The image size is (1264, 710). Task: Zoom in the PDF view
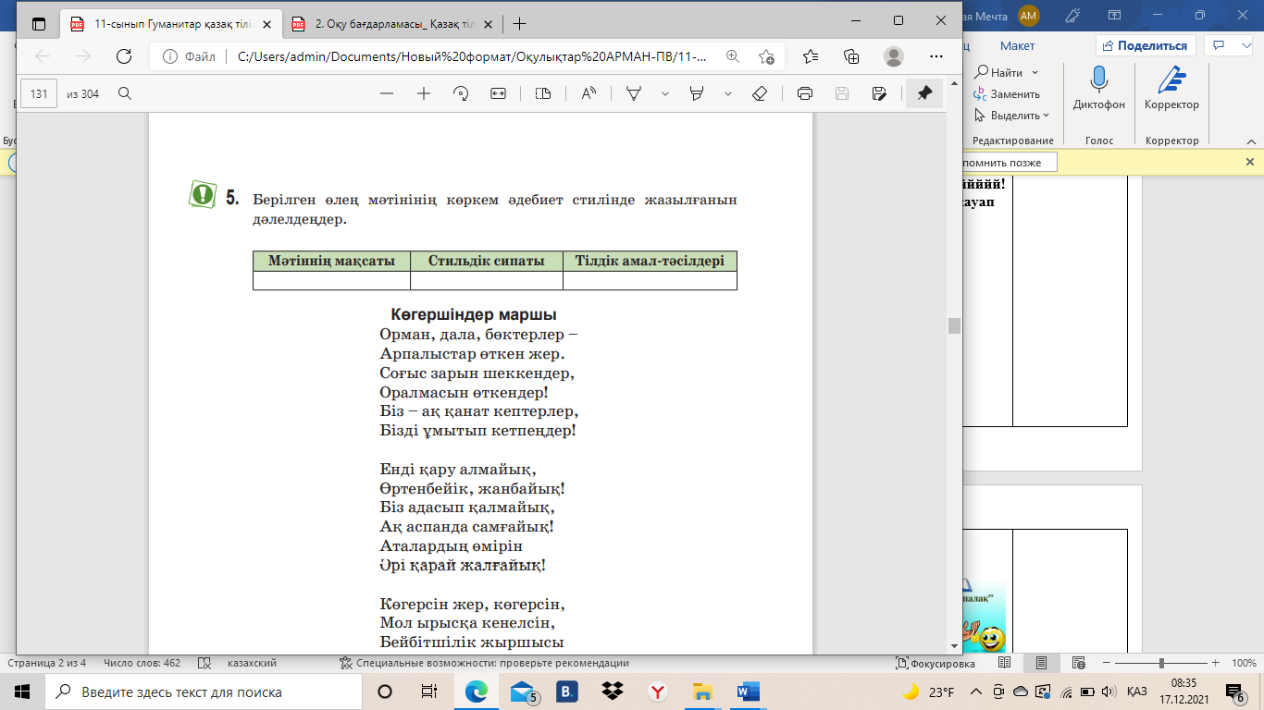(x=424, y=93)
